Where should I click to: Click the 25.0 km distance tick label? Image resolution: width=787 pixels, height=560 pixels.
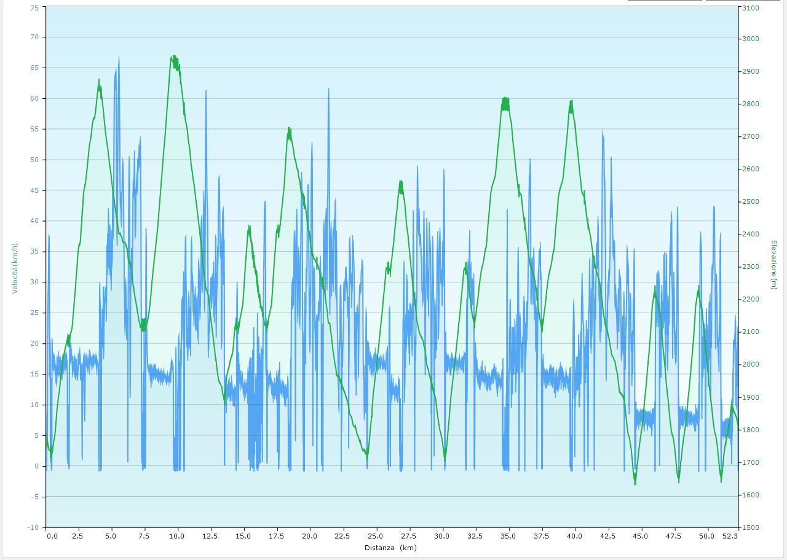click(376, 536)
